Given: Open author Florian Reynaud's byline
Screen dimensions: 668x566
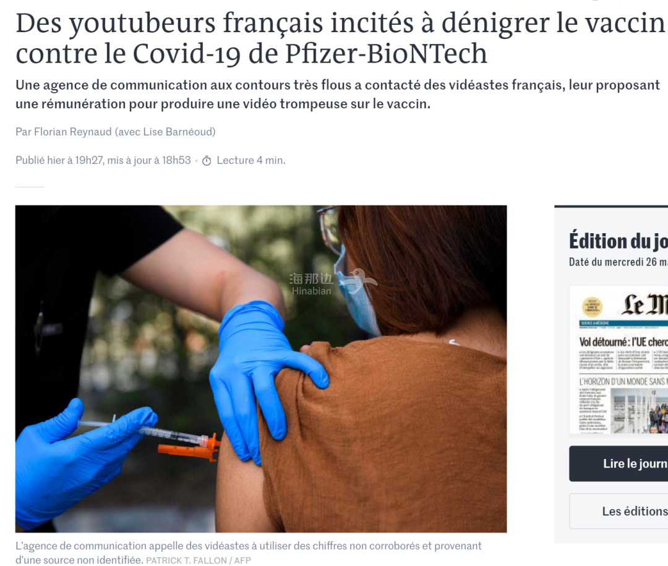Looking at the screenshot, I should tap(72, 132).
